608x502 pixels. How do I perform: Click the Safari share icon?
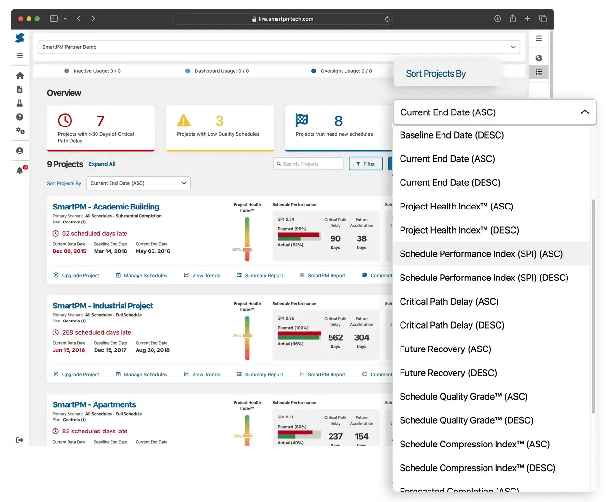click(512, 18)
